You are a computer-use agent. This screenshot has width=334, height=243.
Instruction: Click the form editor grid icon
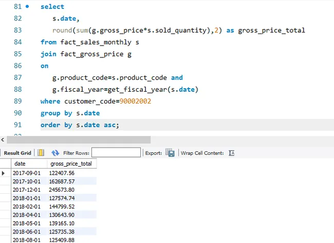[41, 153]
